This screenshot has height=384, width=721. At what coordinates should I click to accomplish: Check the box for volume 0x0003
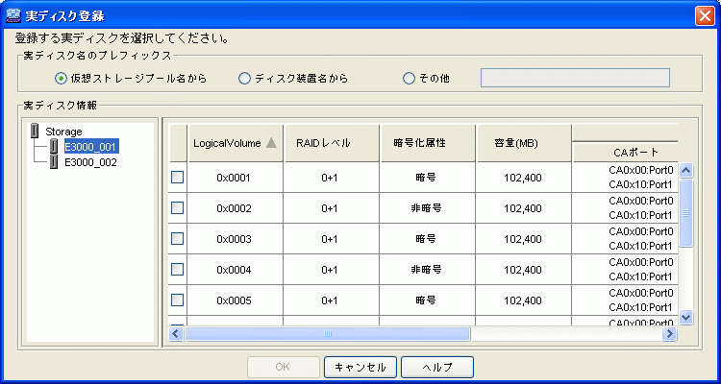(178, 238)
